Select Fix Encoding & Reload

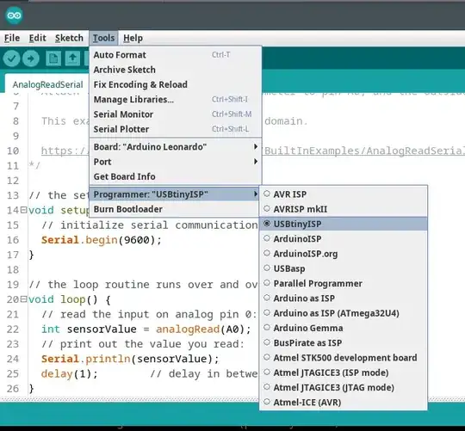tap(176, 84)
